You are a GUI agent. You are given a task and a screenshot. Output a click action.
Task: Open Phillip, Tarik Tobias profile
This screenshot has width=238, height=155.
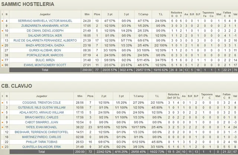[x=53, y=142]
